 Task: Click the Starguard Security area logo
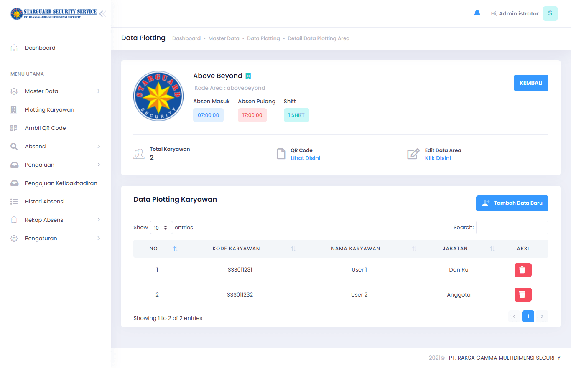(x=158, y=96)
